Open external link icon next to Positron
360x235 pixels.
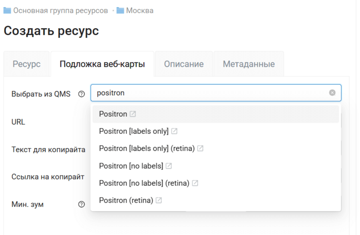click(133, 114)
